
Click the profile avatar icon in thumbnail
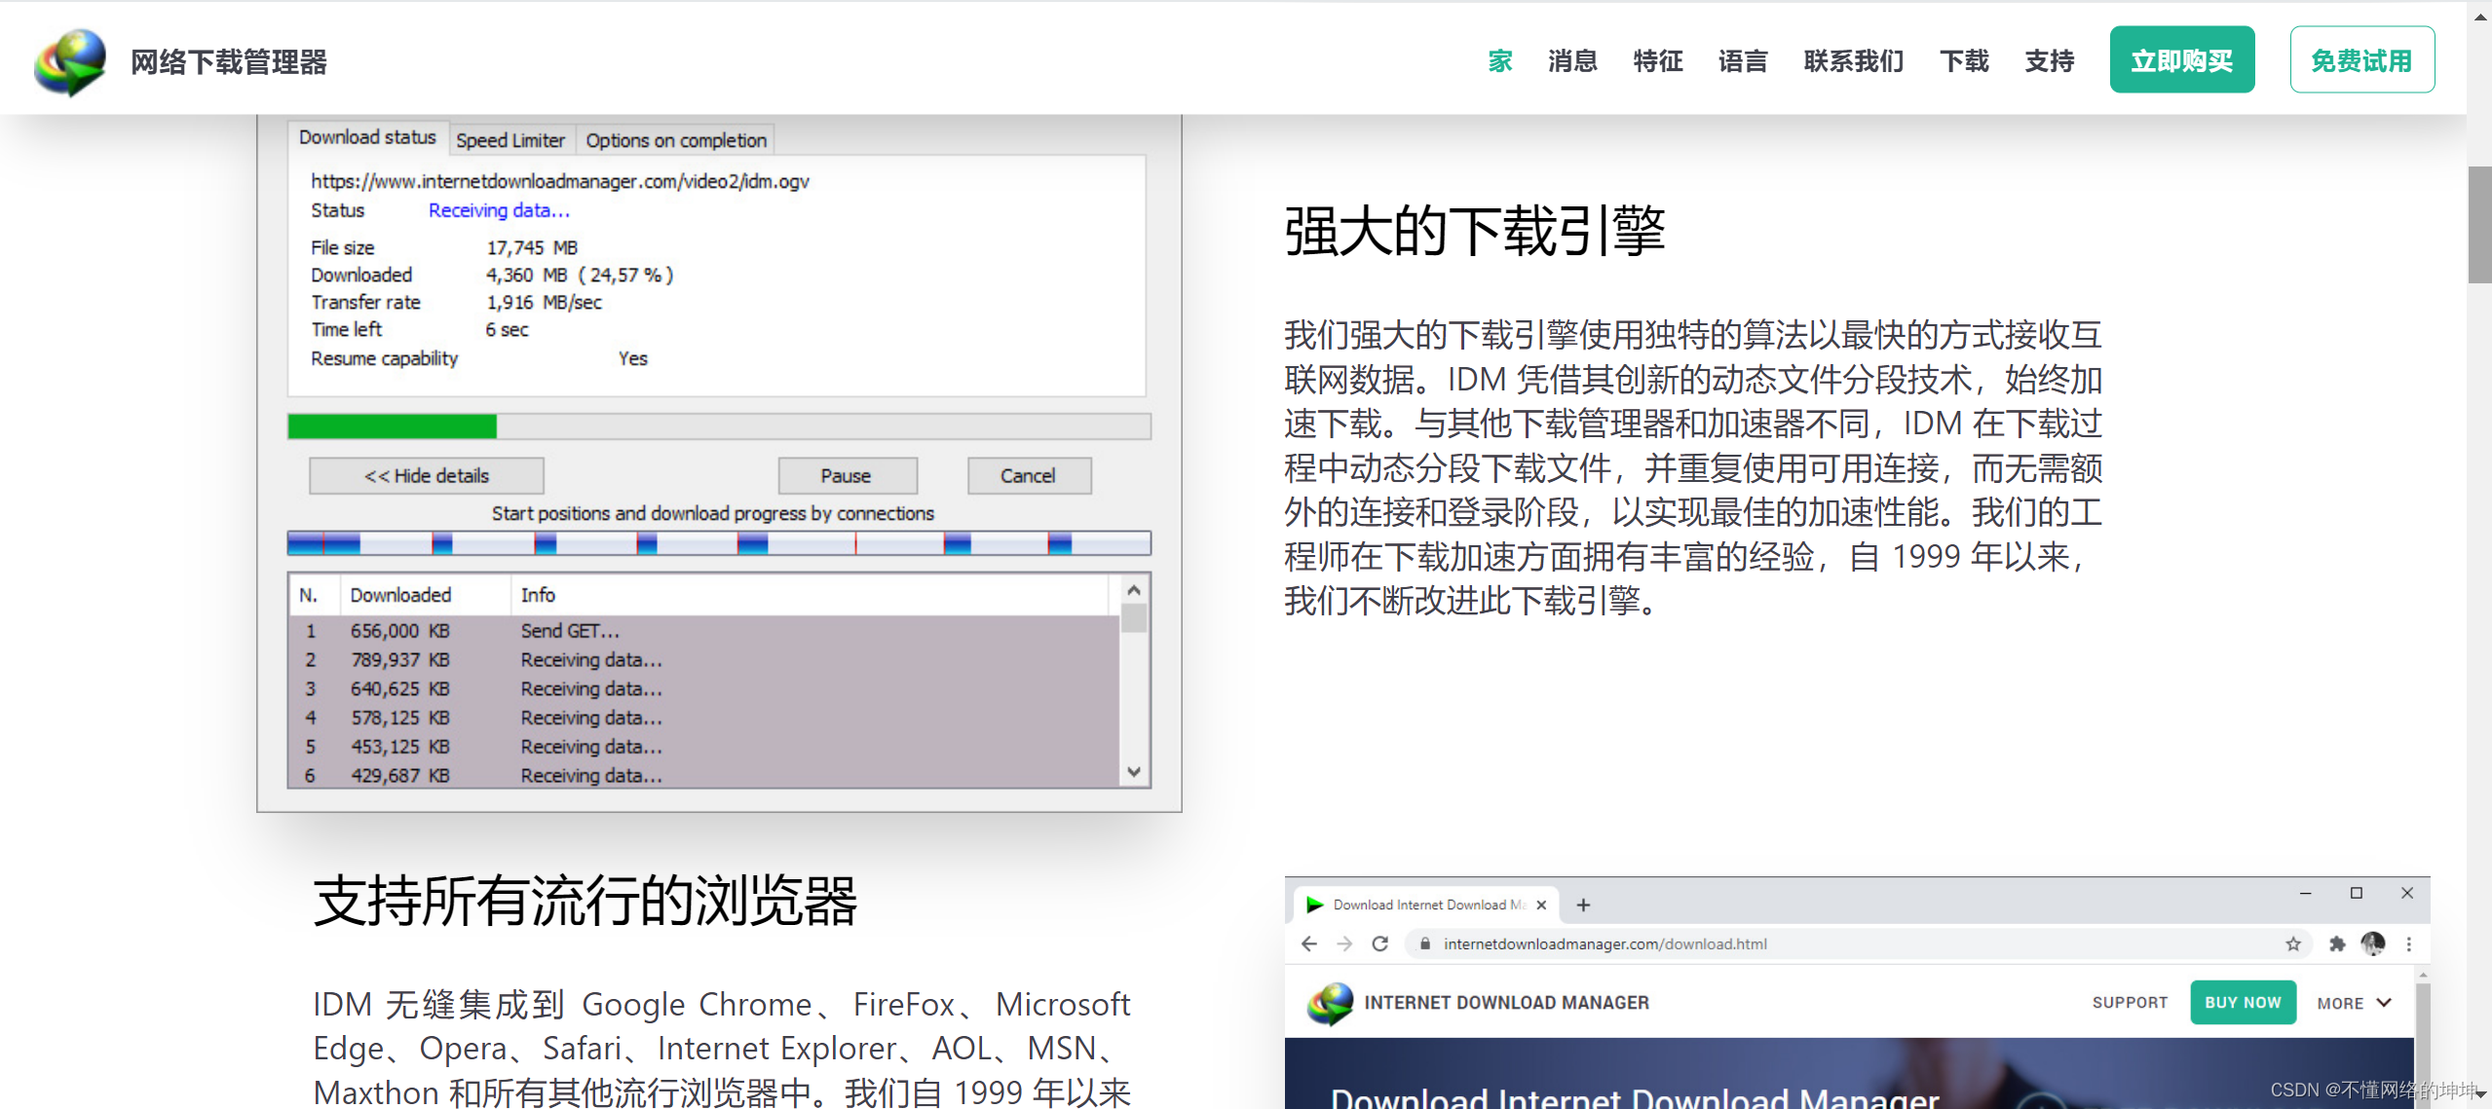(2373, 943)
